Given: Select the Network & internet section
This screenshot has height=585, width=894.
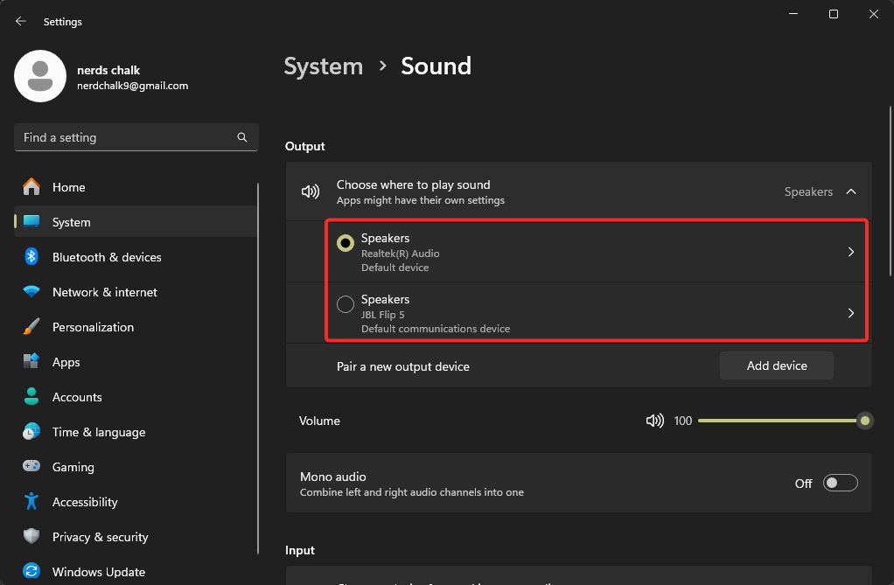Looking at the screenshot, I should 106,292.
